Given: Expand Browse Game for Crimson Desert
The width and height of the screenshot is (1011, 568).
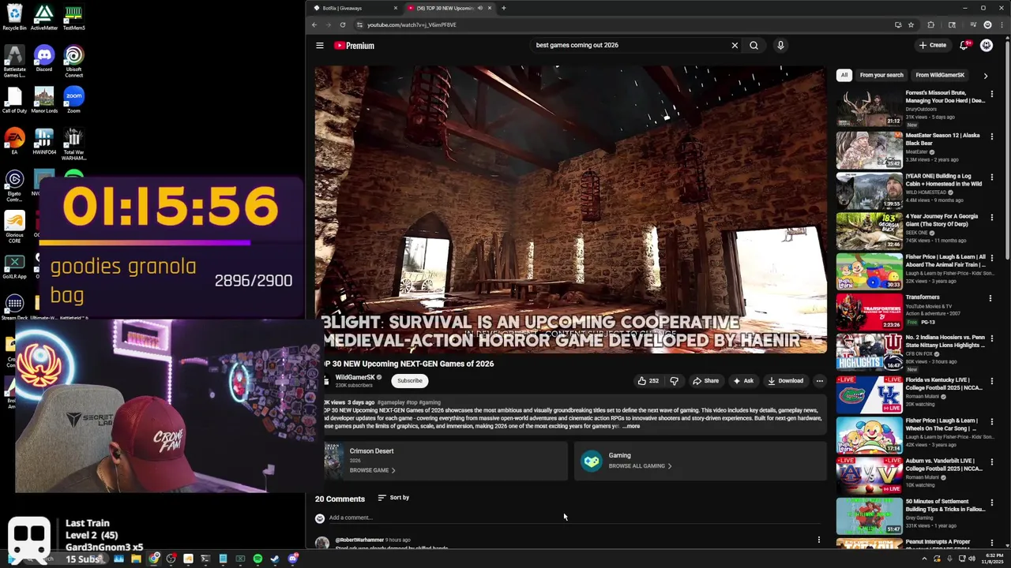Looking at the screenshot, I should (372, 470).
